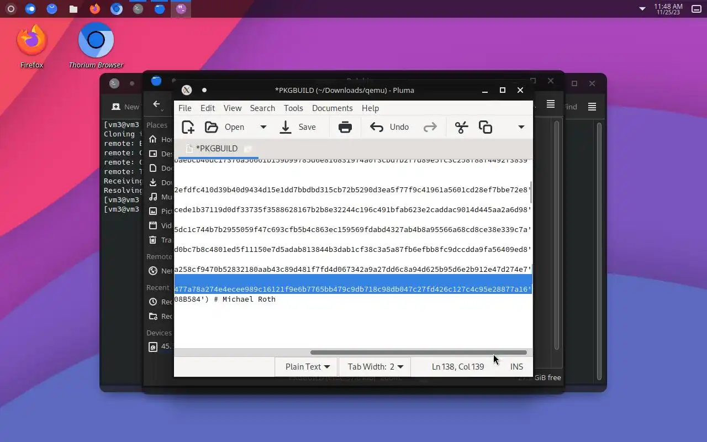Print the document with the printer icon
This screenshot has width=707, height=442.
point(345,127)
